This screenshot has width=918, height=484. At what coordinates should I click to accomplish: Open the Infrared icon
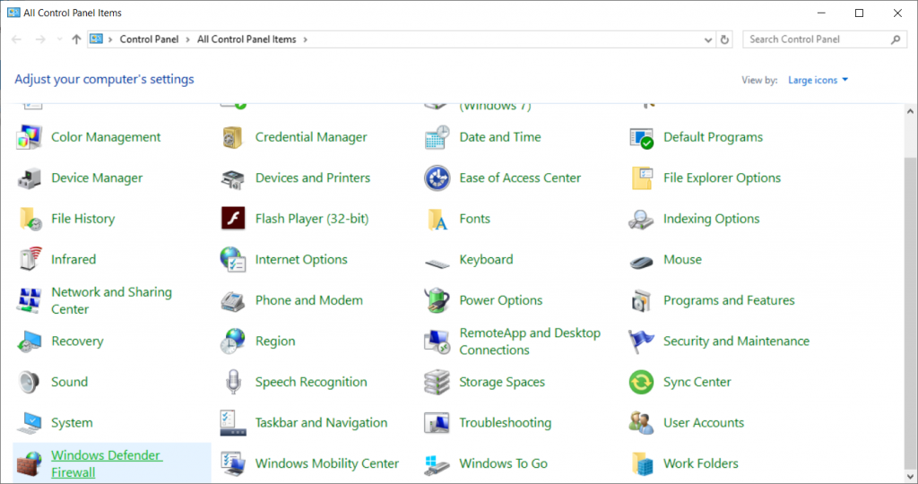click(x=30, y=259)
